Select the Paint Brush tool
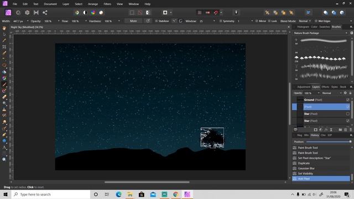The height and width of the screenshot is (199, 354). point(4,85)
